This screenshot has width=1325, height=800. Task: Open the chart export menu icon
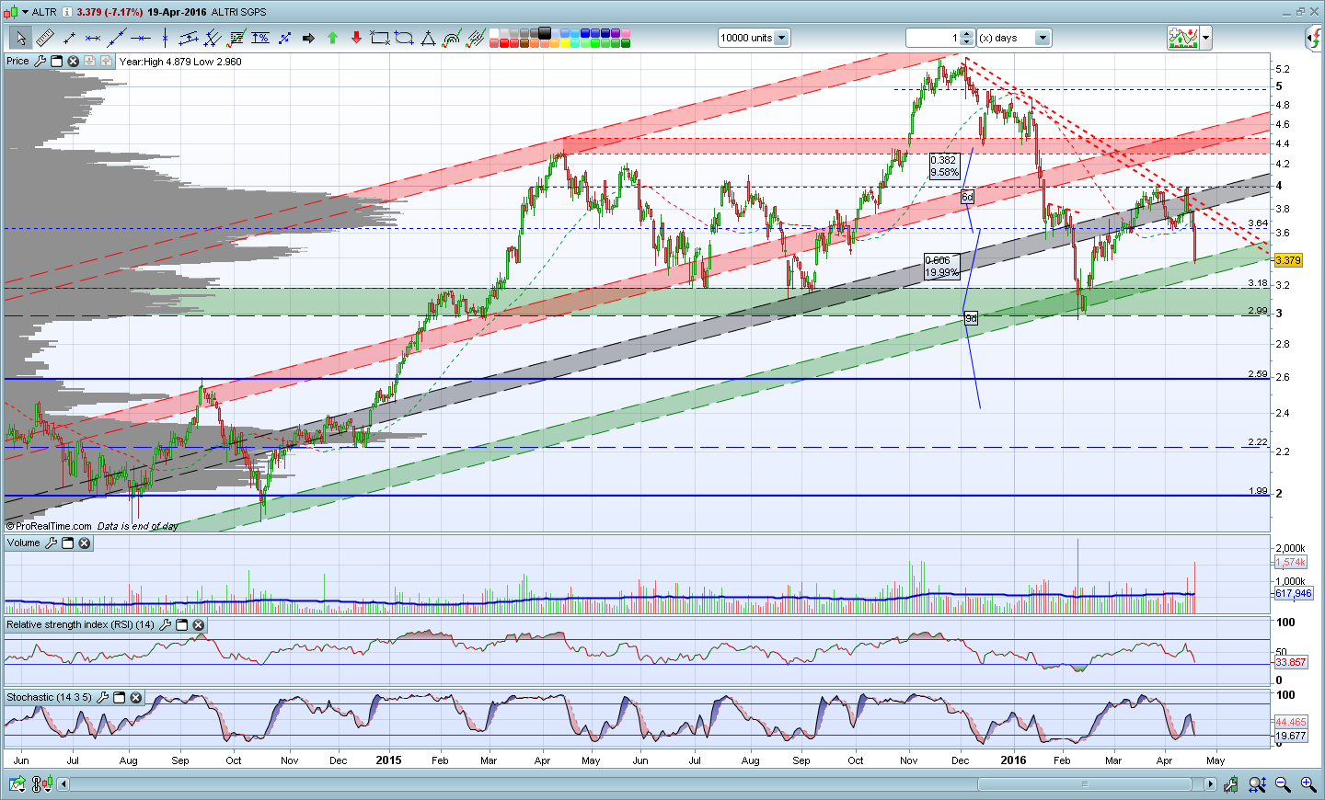[17, 784]
